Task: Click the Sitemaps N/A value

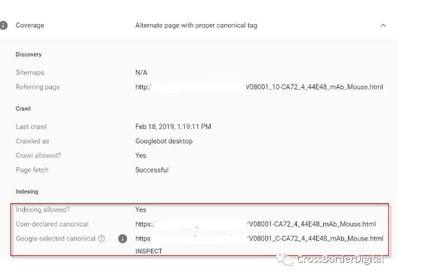Action: point(141,72)
